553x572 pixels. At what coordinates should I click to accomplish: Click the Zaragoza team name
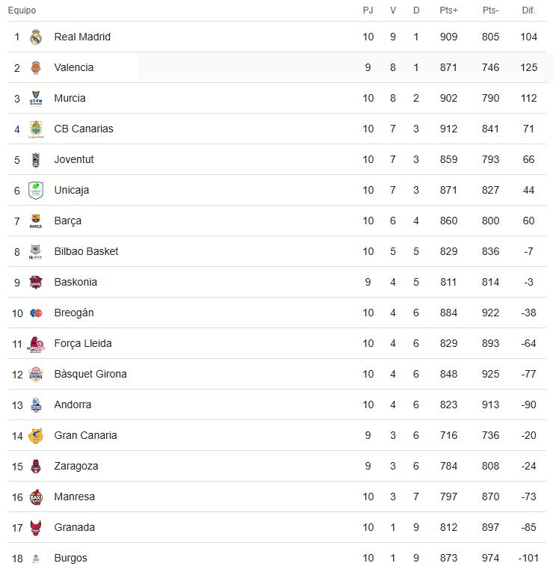pyautogui.click(x=76, y=466)
